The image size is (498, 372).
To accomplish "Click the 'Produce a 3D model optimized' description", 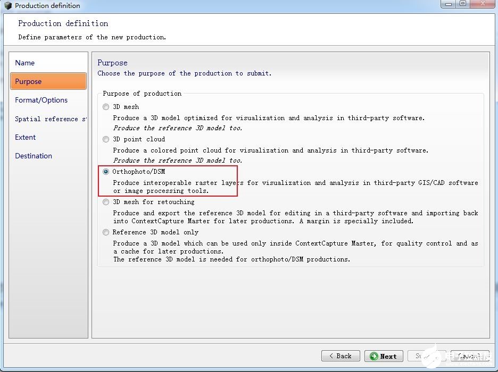I will pos(269,118).
